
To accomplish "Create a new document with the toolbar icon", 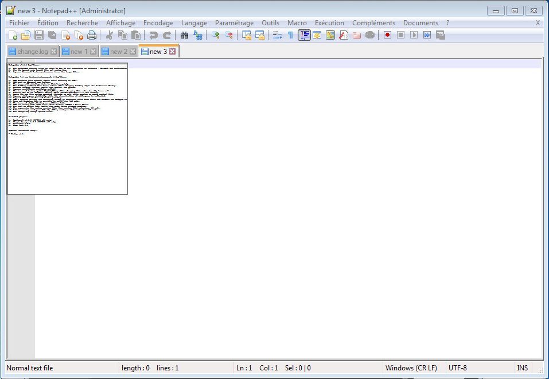I will pyautogui.click(x=12, y=35).
